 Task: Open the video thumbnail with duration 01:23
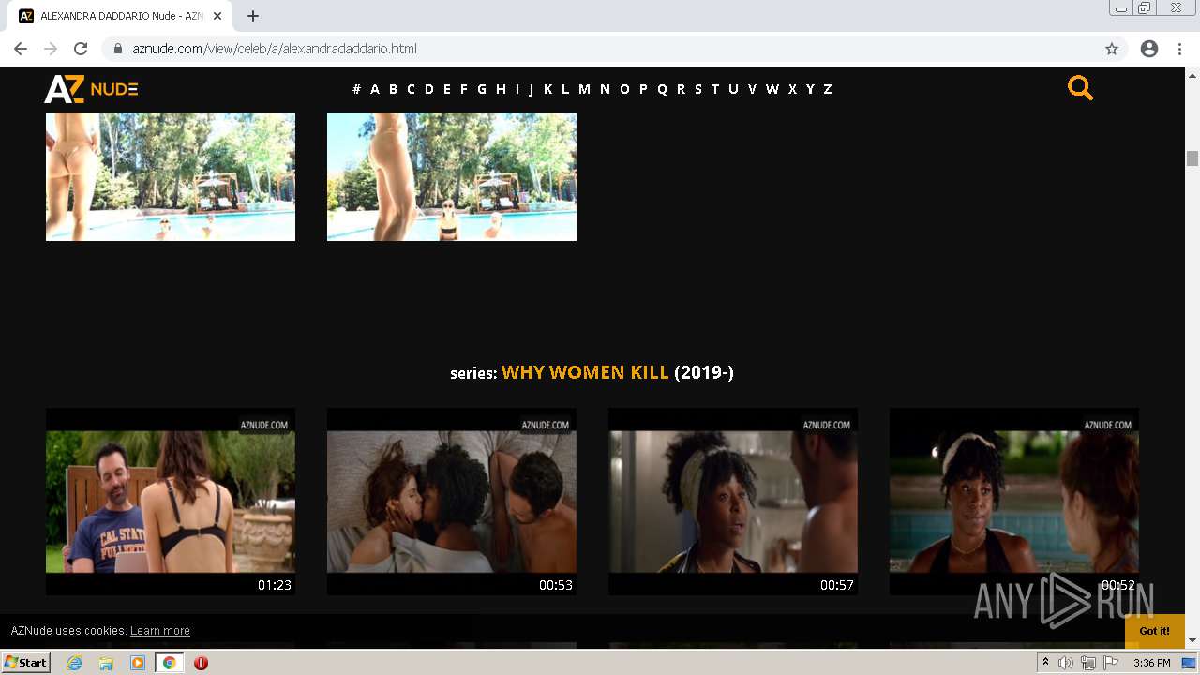tap(171, 502)
